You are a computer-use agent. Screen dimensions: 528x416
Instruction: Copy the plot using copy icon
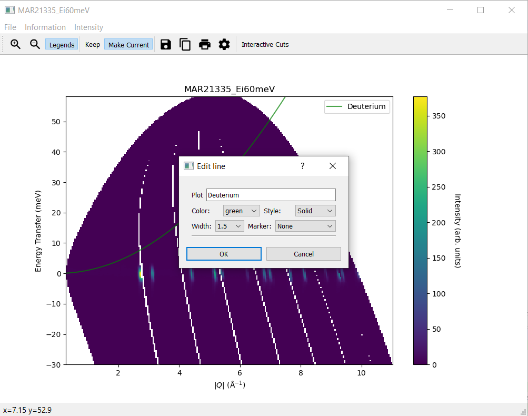click(185, 45)
